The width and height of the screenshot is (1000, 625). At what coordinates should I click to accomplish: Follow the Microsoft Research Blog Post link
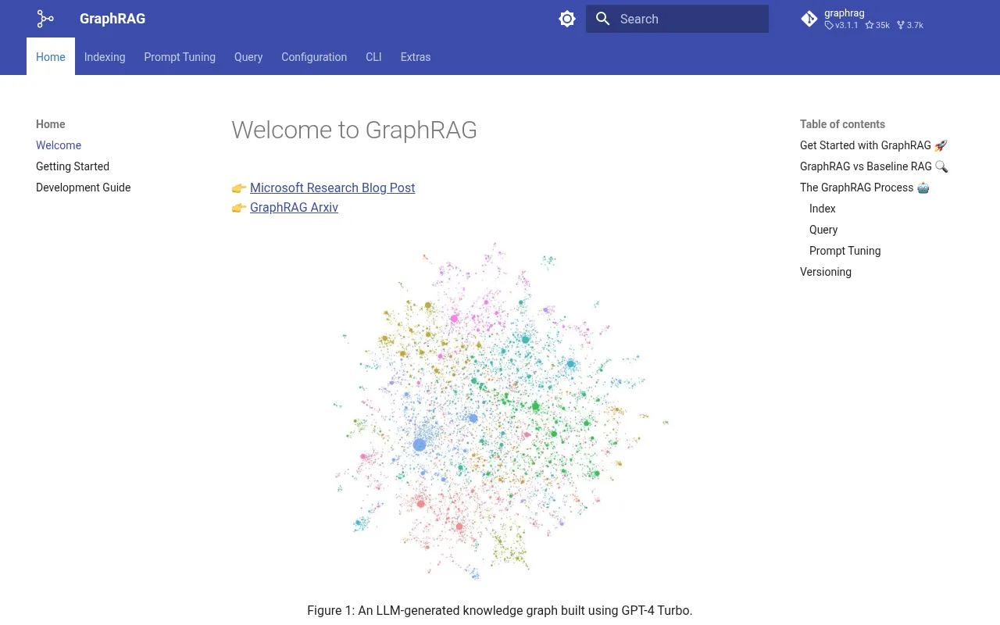[x=332, y=187]
